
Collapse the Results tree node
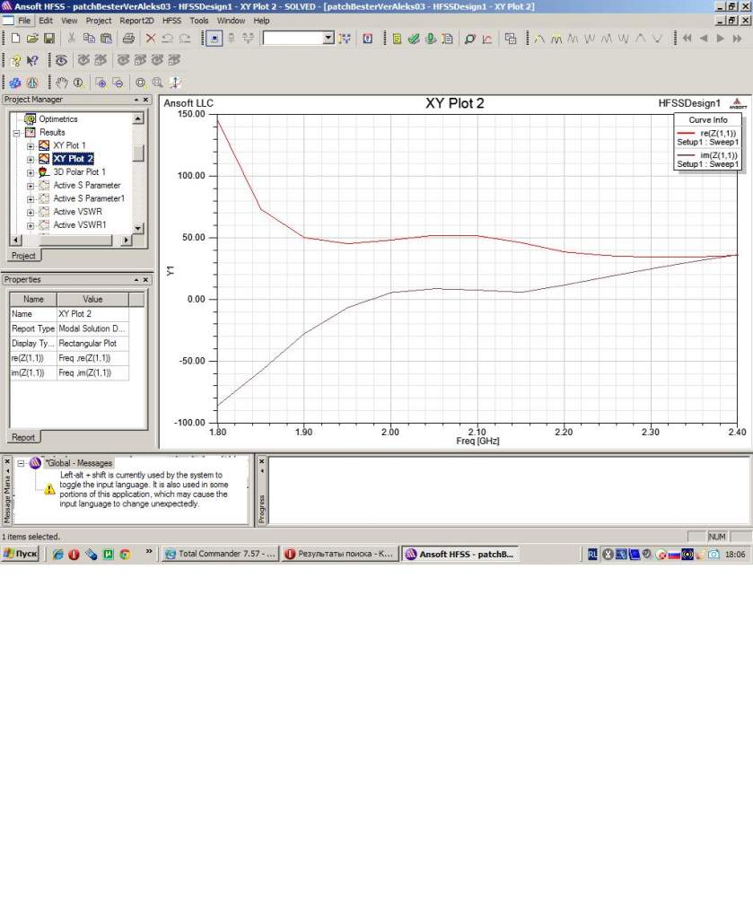pyautogui.click(x=16, y=132)
